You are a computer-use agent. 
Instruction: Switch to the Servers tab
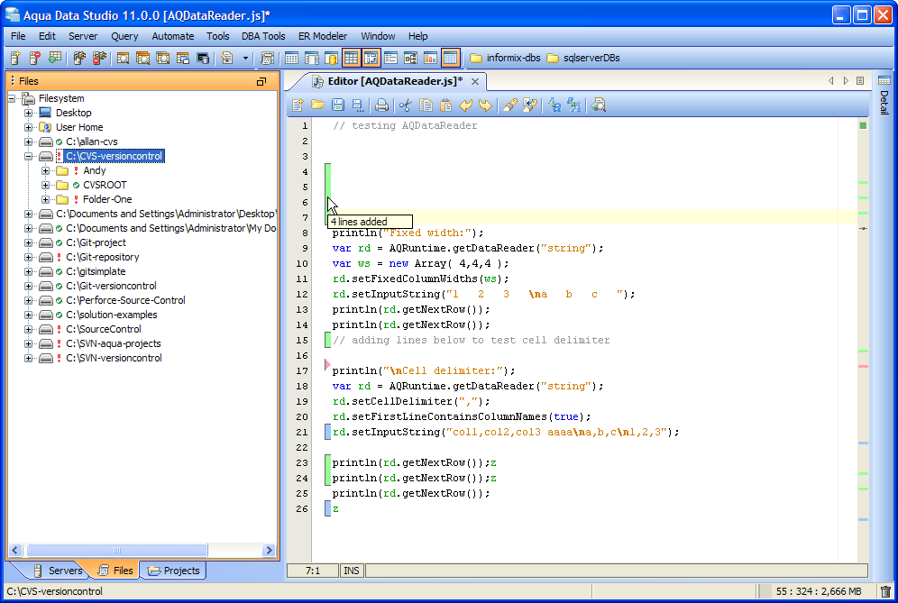58,571
